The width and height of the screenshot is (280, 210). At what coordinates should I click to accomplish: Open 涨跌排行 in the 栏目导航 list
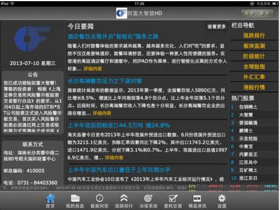click(x=254, y=35)
